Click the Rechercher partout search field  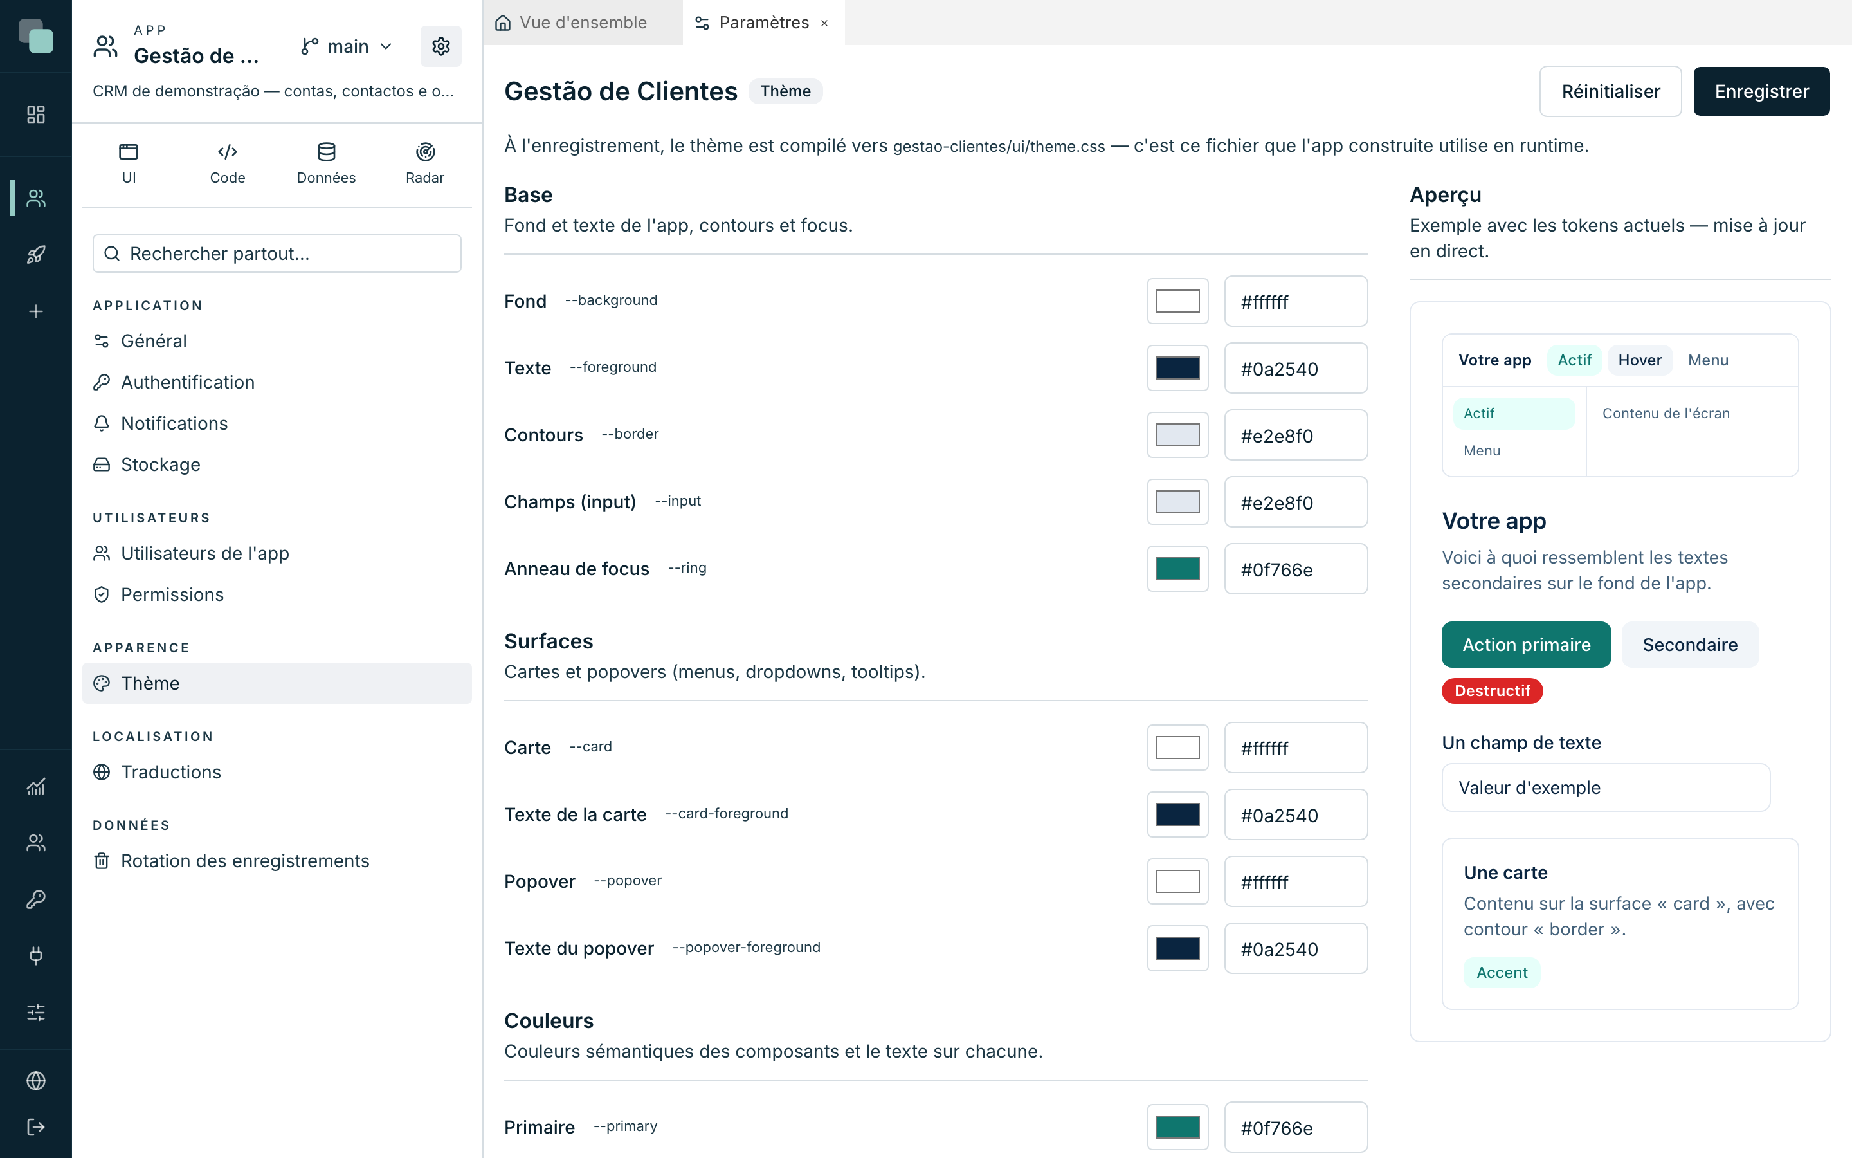[277, 253]
